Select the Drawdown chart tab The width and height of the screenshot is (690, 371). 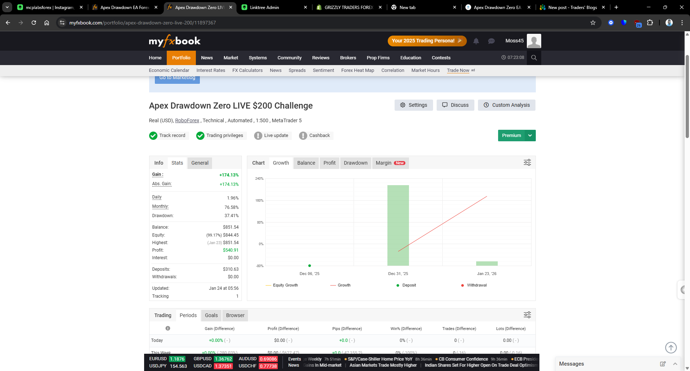click(x=356, y=163)
